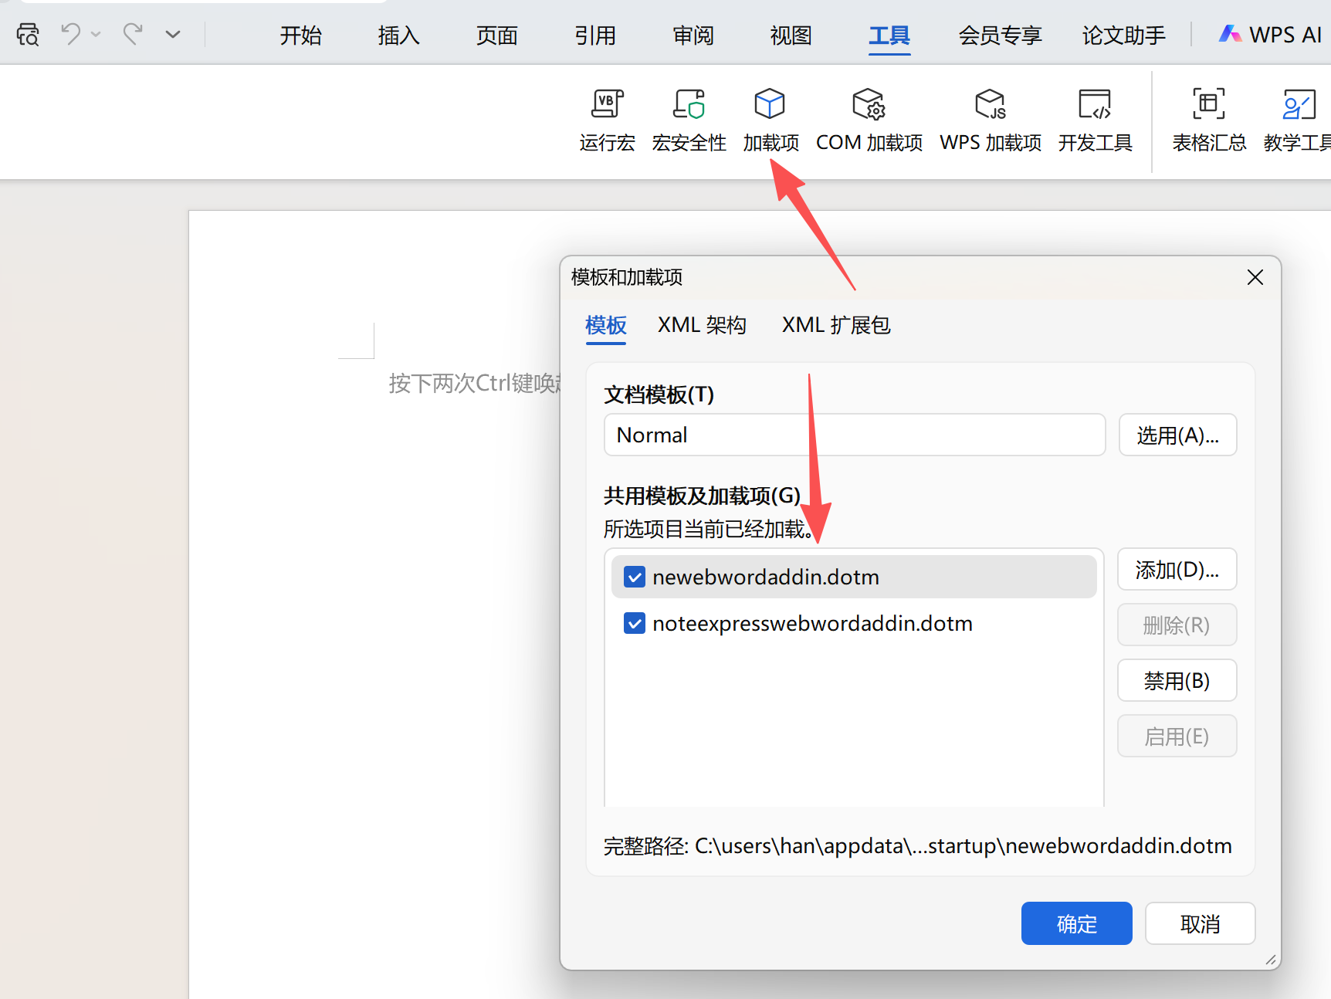Click the 选用(A)... button

(1177, 435)
